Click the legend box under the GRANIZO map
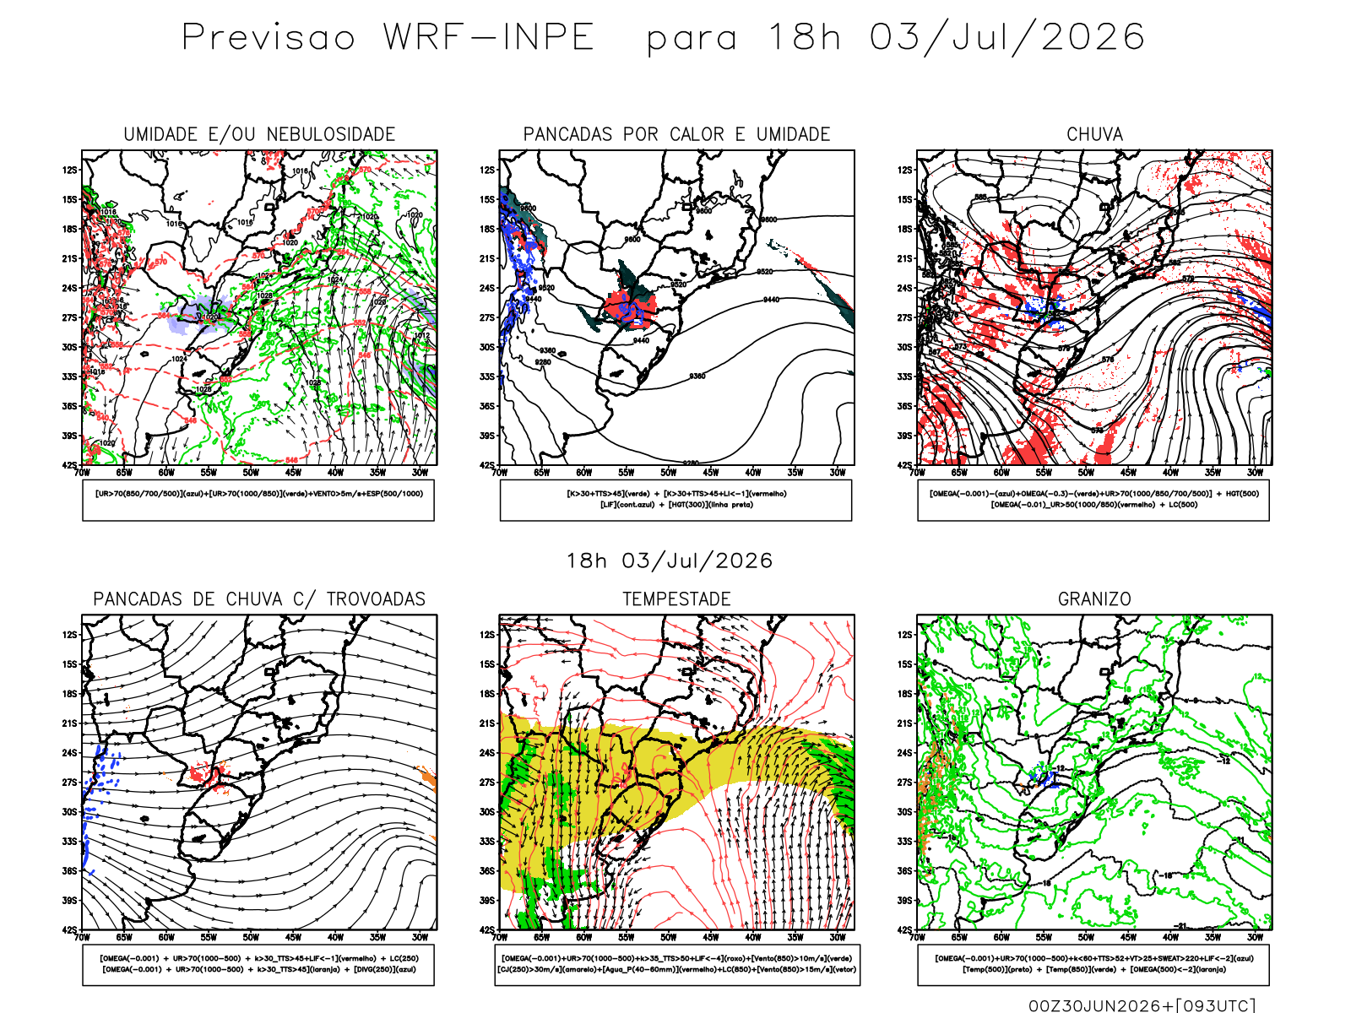1351x1013 pixels. click(1093, 965)
